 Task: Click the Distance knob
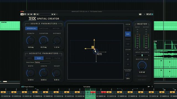[57, 40]
